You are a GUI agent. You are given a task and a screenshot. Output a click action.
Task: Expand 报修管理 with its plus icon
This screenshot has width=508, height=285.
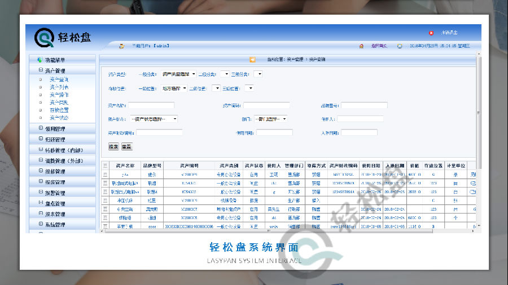(41, 171)
